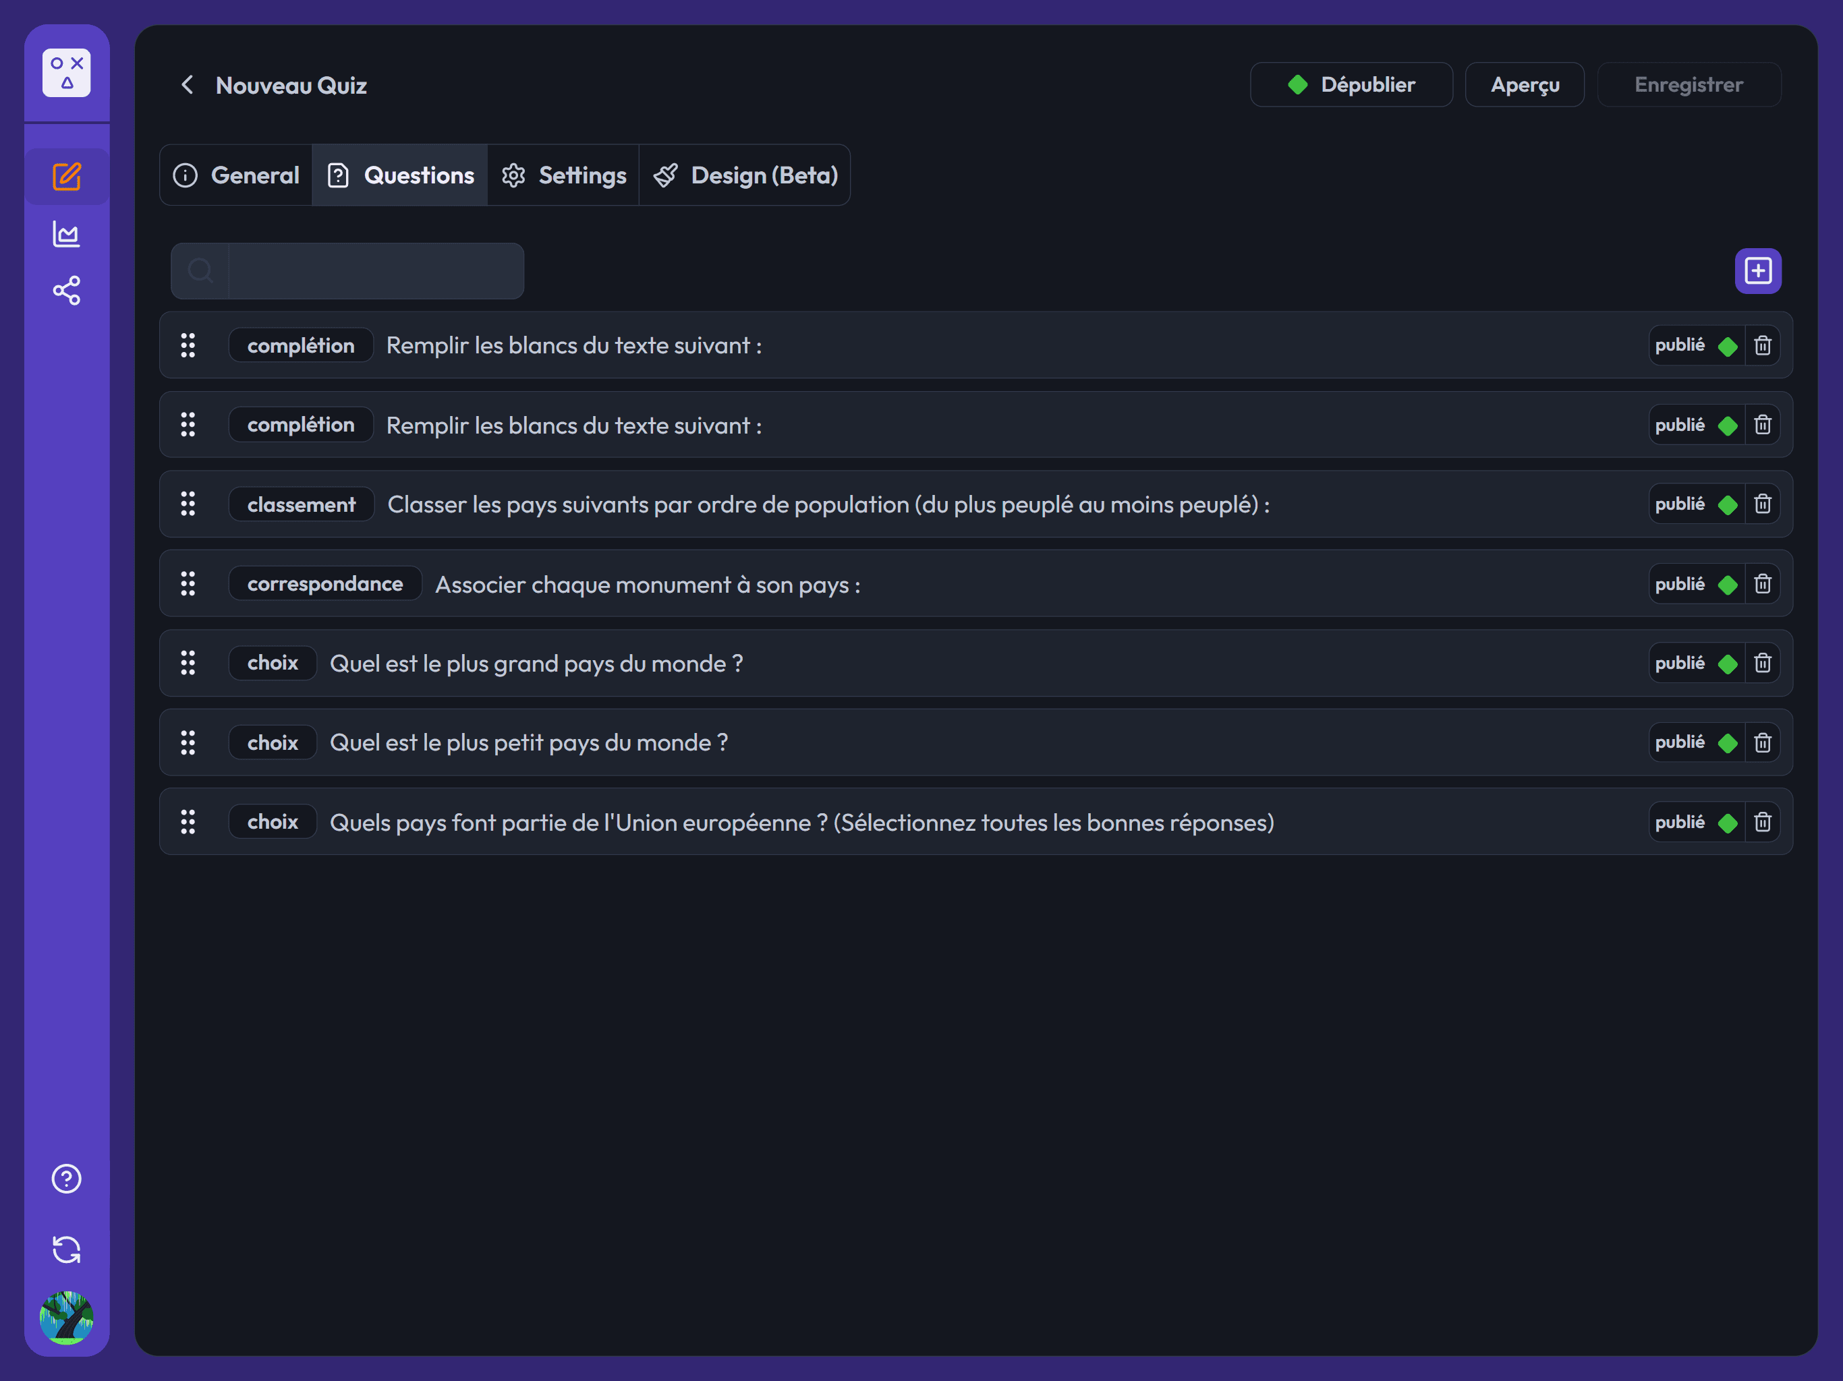
Task: Click the Aperçu button
Action: click(x=1524, y=84)
